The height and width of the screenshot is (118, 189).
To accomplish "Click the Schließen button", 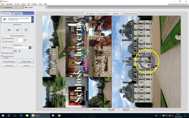I will coord(26,66).
